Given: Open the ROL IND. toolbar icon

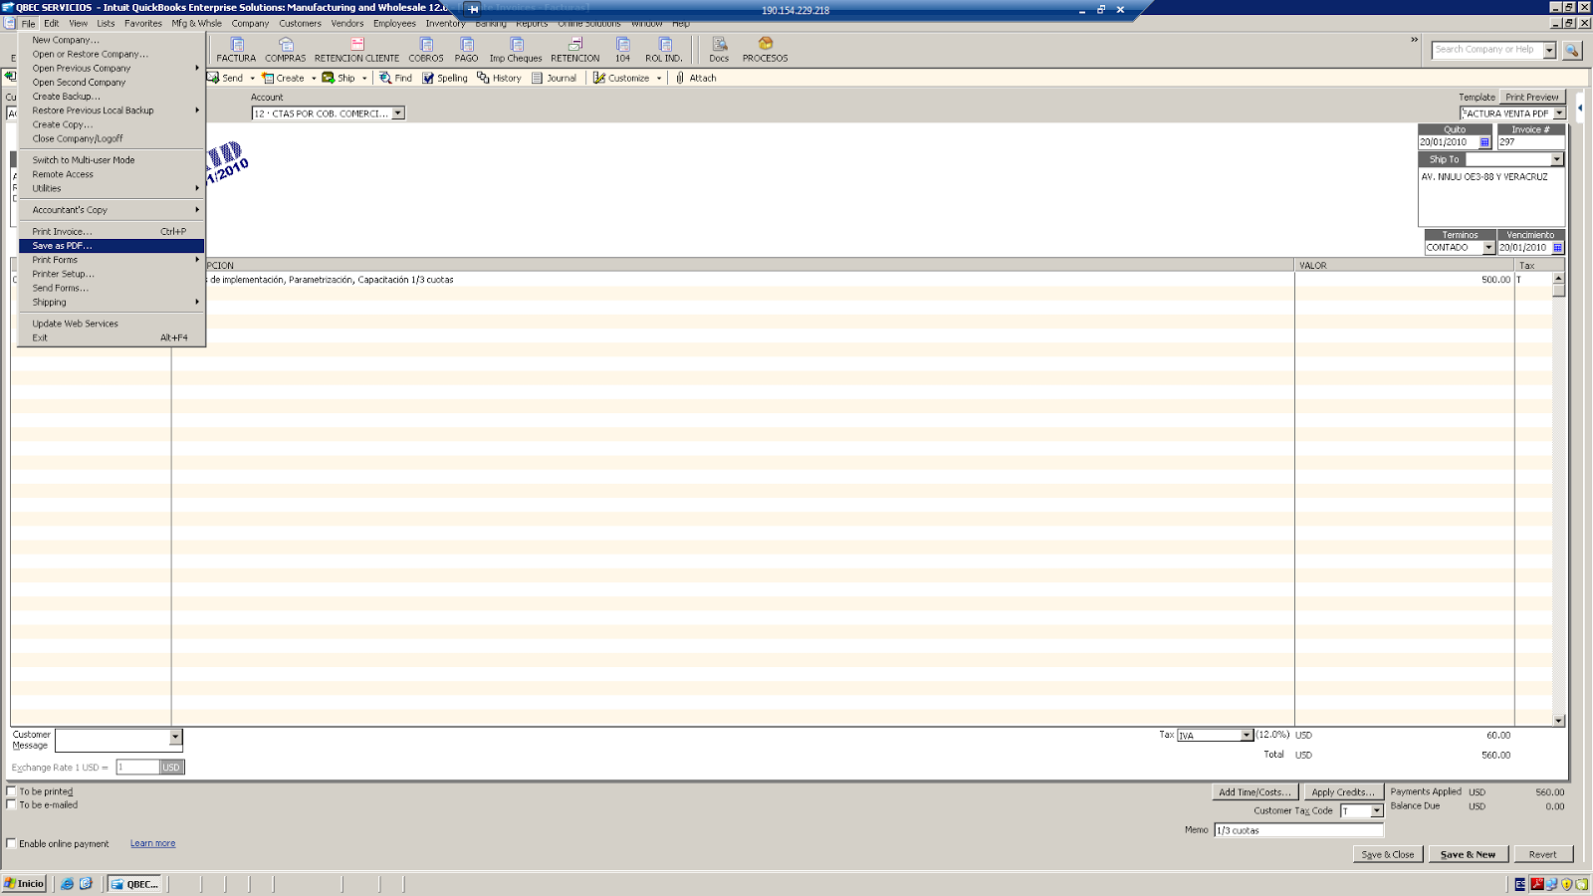Looking at the screenshot, I should pyautogui.click(x=664, y=50).
